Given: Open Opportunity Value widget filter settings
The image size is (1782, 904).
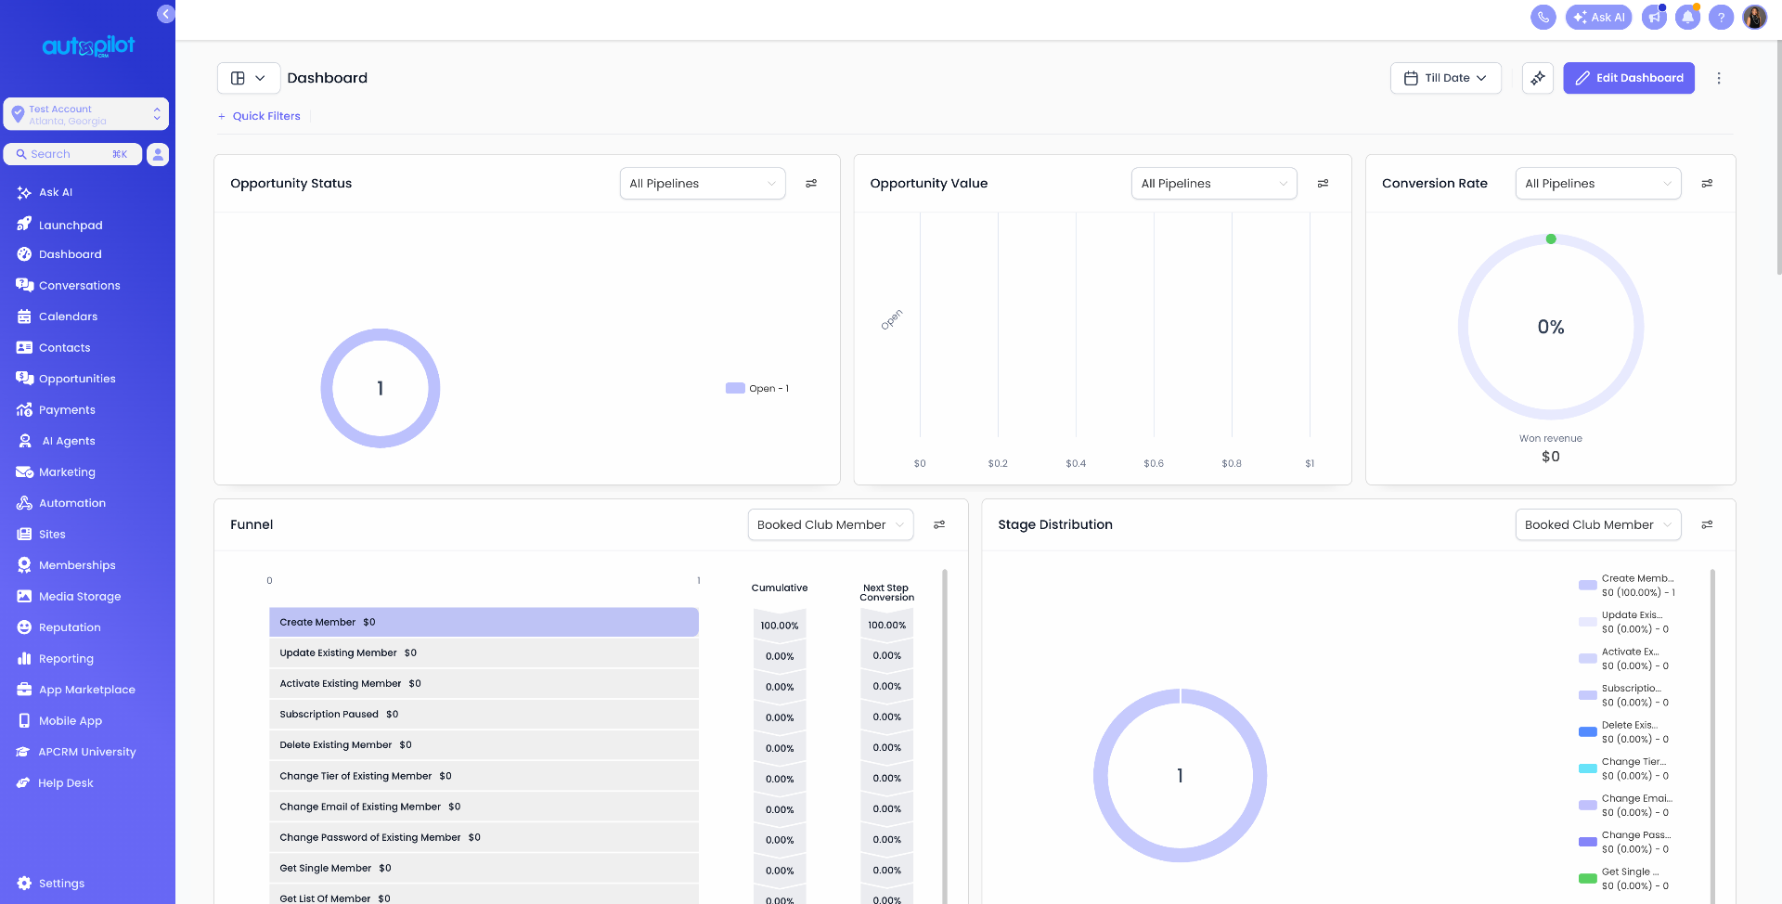Looking at the screenshot, I should [1323, 184].
